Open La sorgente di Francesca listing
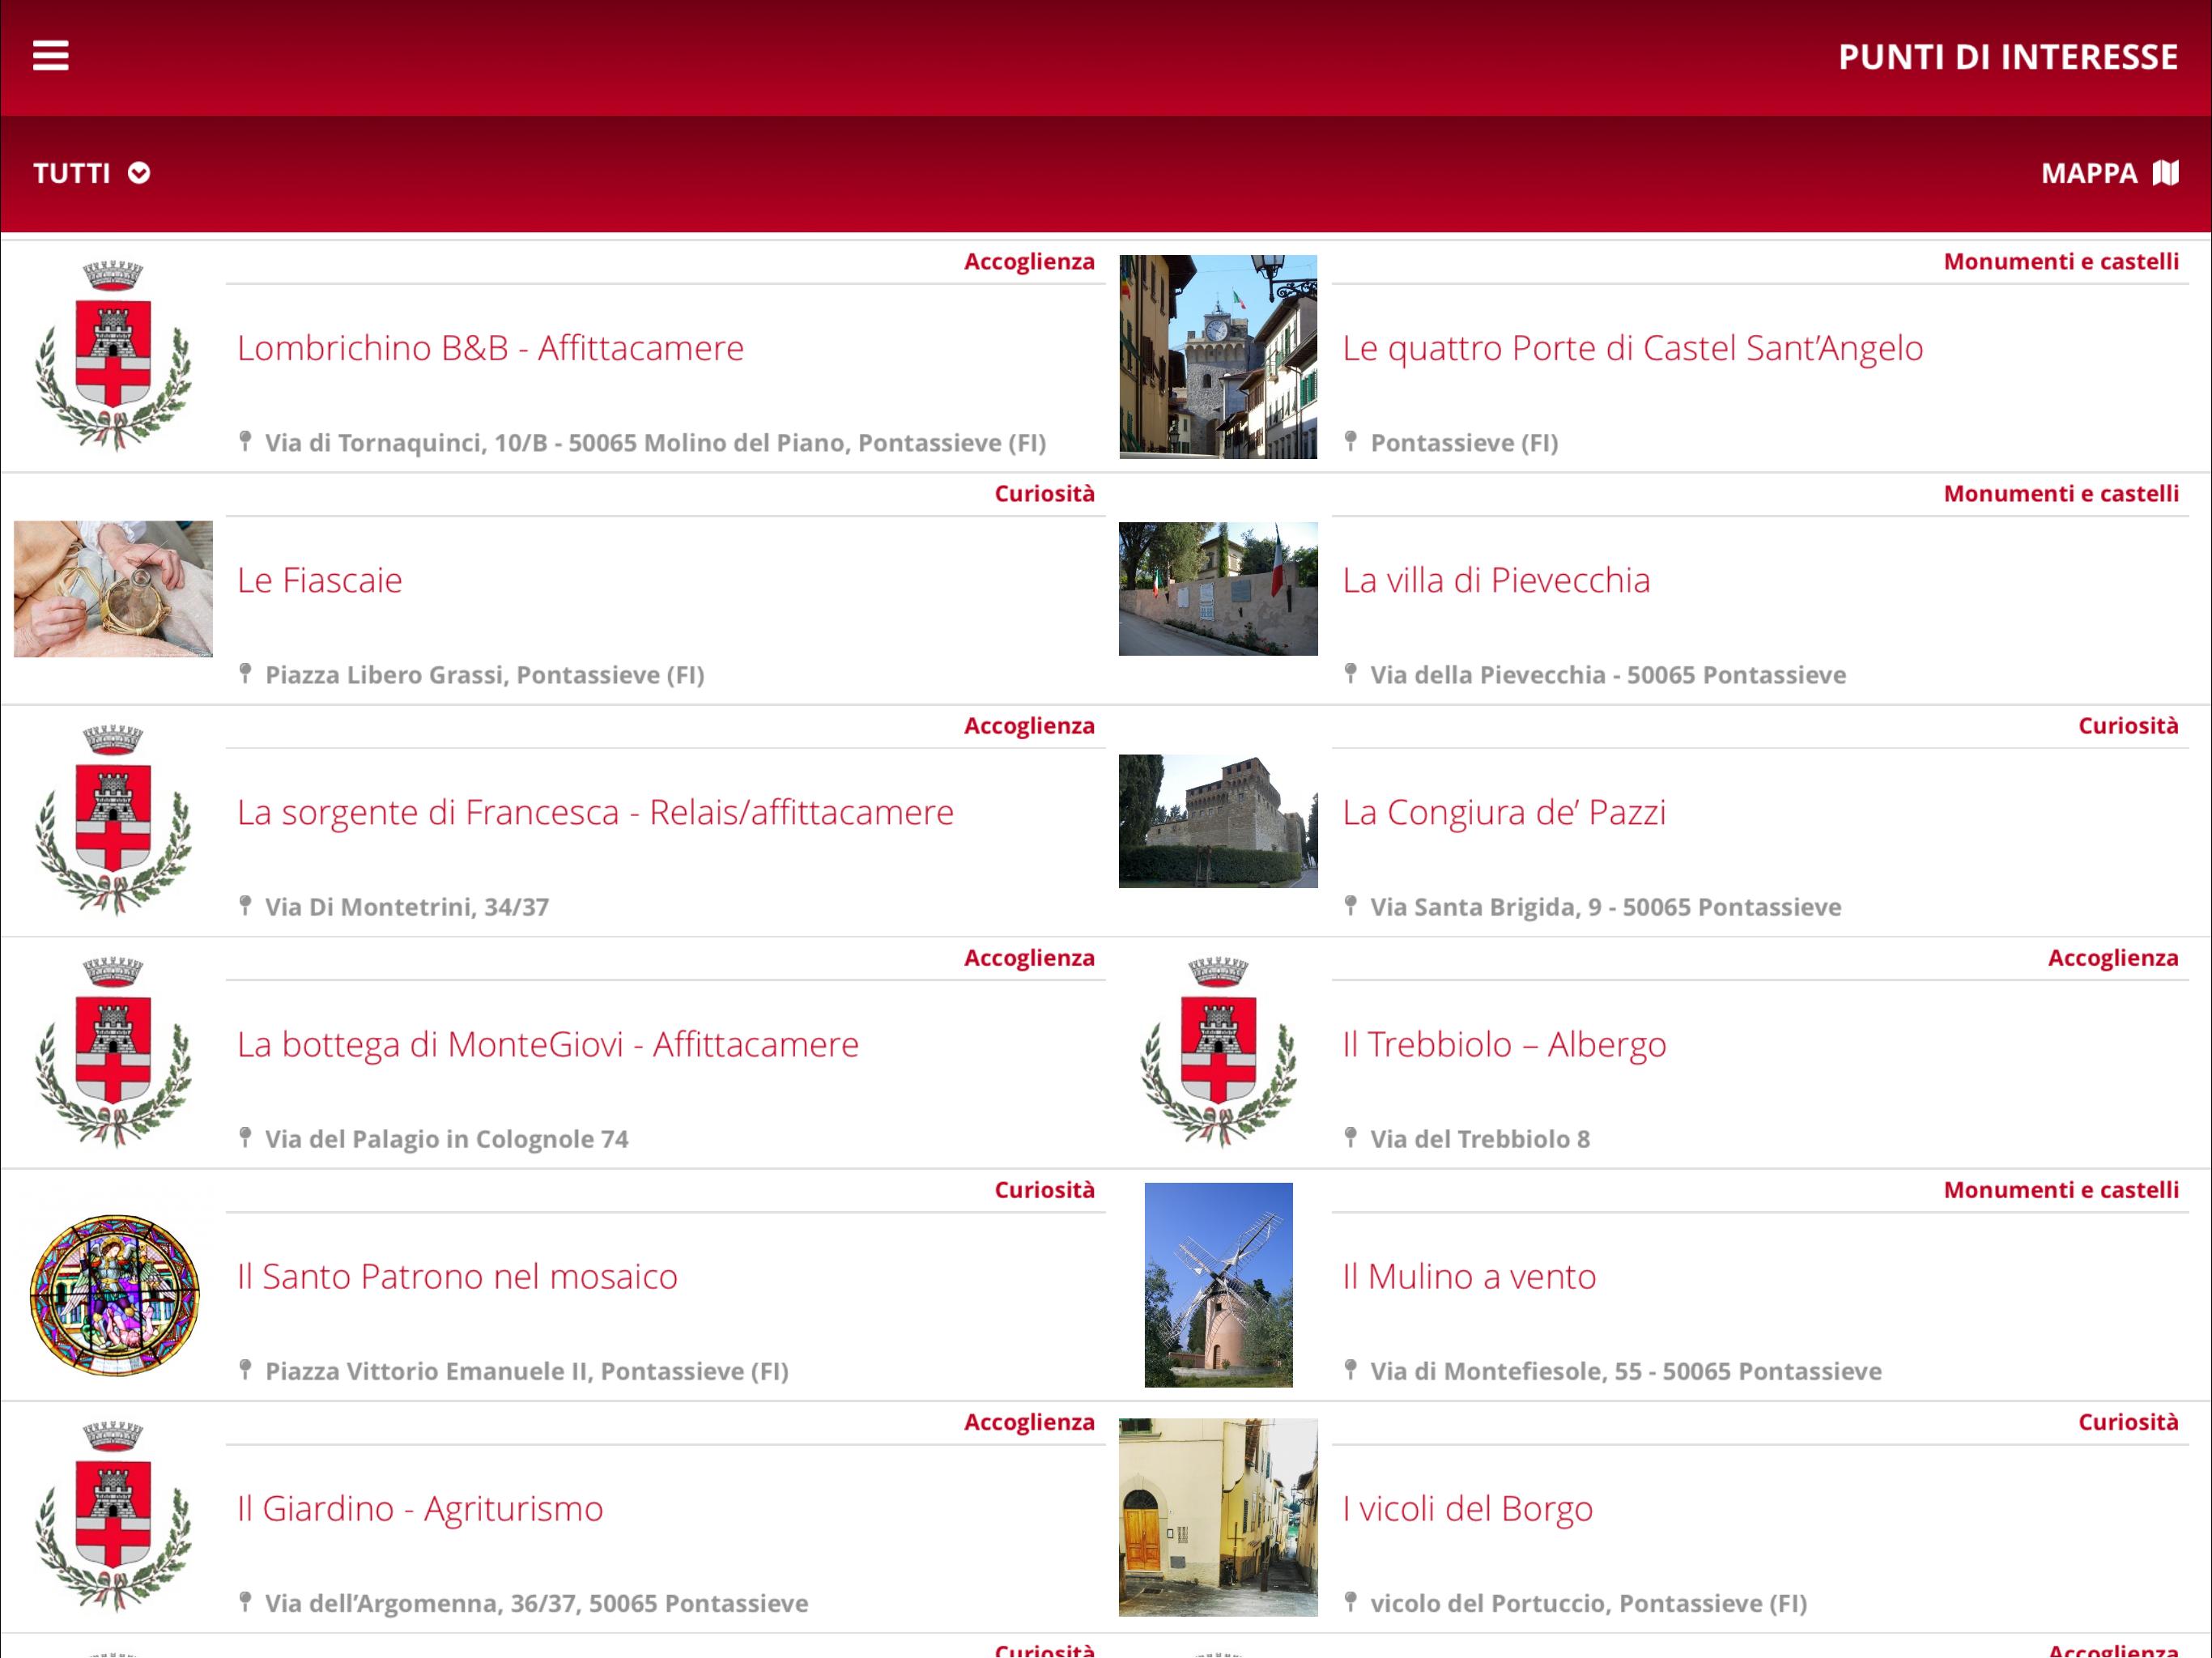This screenshot has height=1658, width=2212. (x=595, y=812)
